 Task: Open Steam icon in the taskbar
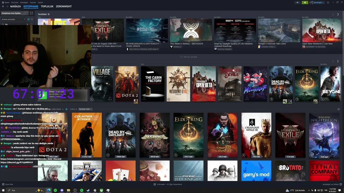coord(88,190)
